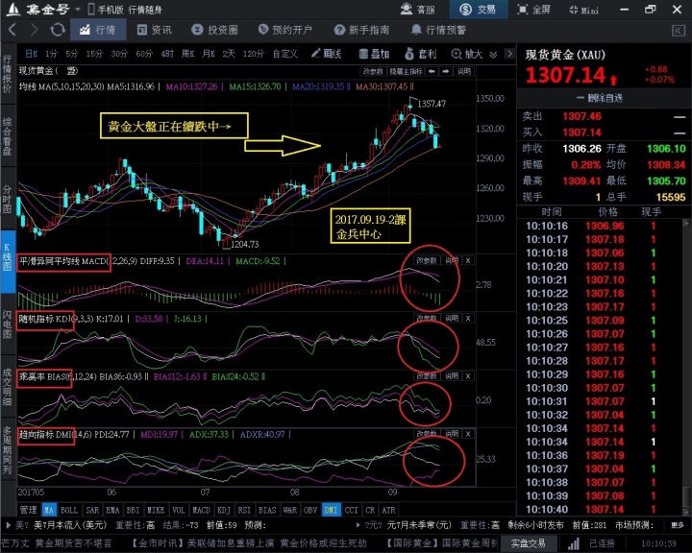
Task: Shift chart right with arrow button
Action: coord(446,71)
